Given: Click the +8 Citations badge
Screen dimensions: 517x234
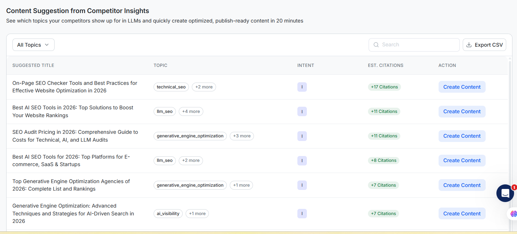Looking at the screenshot, I should 384,161.
